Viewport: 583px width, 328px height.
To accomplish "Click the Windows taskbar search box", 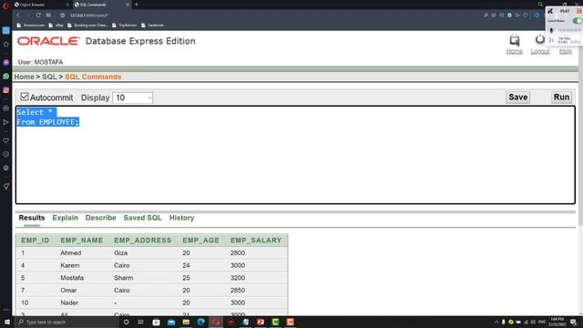I will pyautogui.click(x=66, y=322).
